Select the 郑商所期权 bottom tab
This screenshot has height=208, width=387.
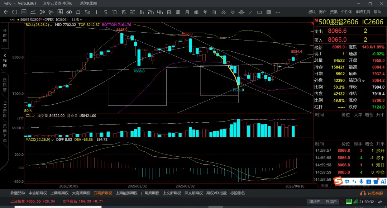103,193
